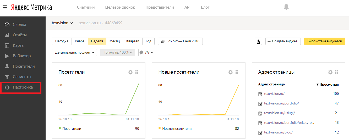Click the export share icon button
349x140 pixels.
point(258,41)
